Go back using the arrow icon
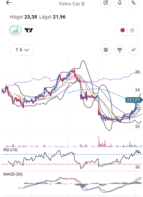The image size is (143, 197). coord(9,3)
